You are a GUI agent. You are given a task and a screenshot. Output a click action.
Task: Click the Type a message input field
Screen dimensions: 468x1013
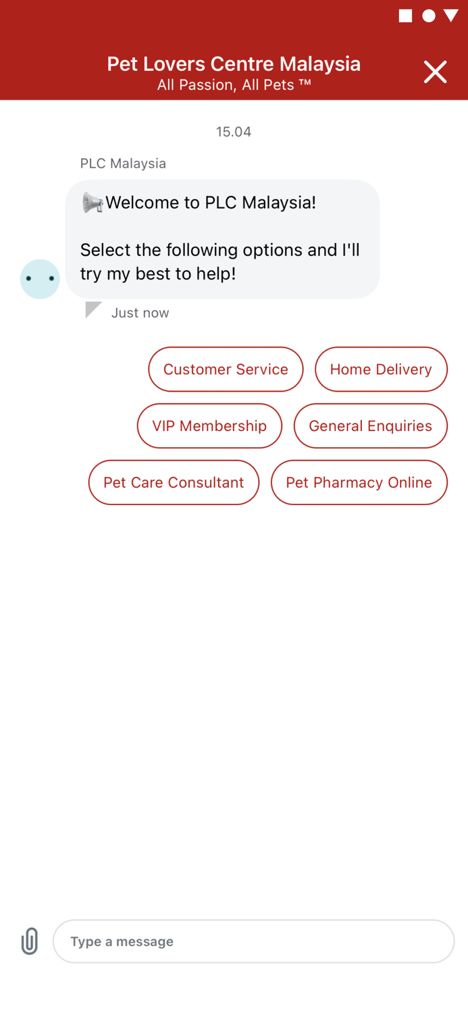tap(254, 941)
